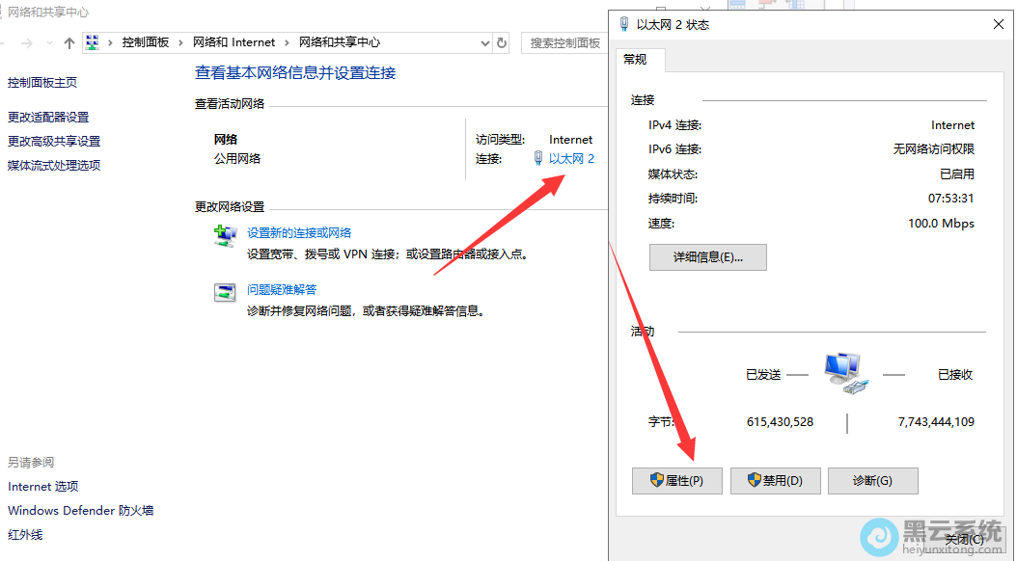Click the control panel icon in the address bar

click(94, 43)
